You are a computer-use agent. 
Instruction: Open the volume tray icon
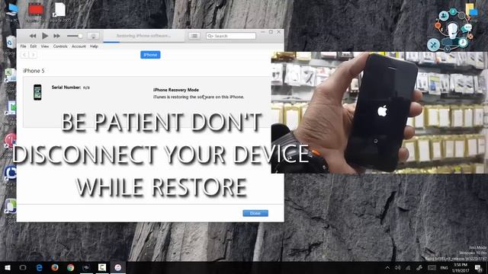point(397,267)
